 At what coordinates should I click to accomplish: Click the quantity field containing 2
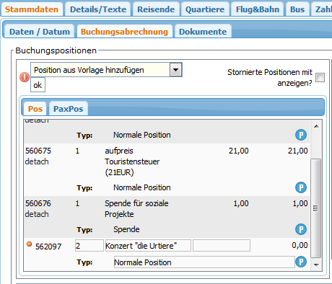[89, 246]
